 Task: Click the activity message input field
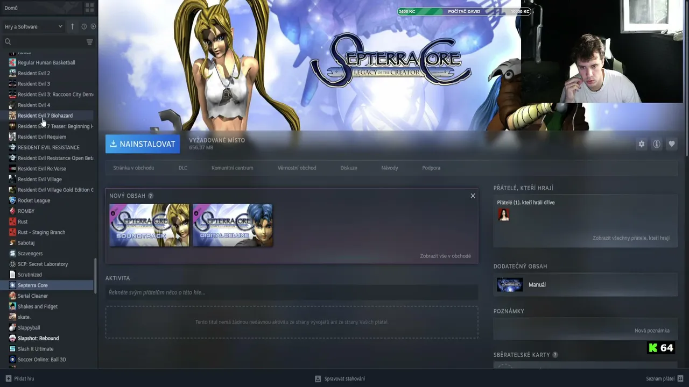click(x=292, y=292)
